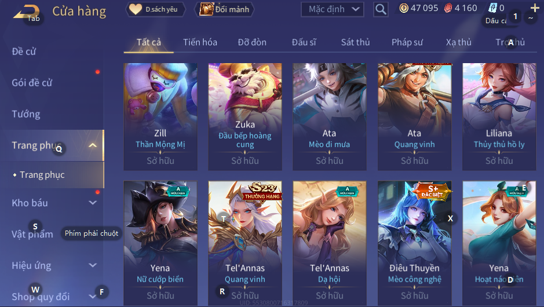
Task: Select Liliana Thủy thủ hồ ly card
Action: click(x=499, y=116)
